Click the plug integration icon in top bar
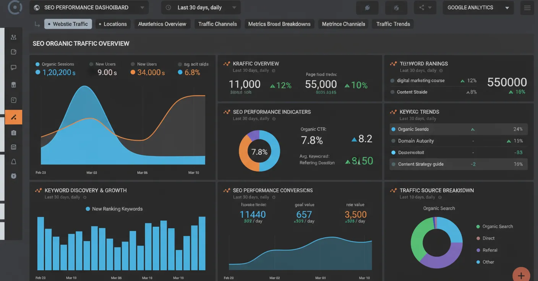This screenshot has height=281, width=538. click(x=367, y=7)
